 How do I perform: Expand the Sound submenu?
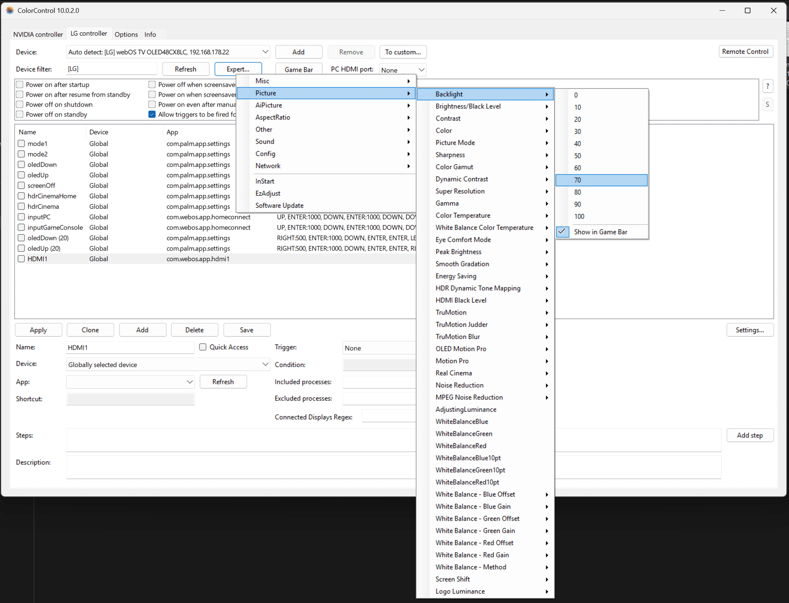click(326, 141)
